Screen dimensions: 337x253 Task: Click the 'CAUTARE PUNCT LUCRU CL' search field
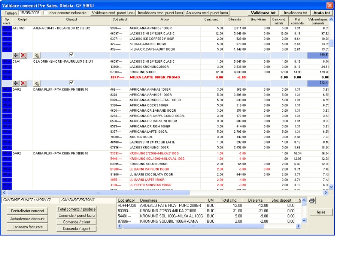pyautogui.click(x=30, y=200)
